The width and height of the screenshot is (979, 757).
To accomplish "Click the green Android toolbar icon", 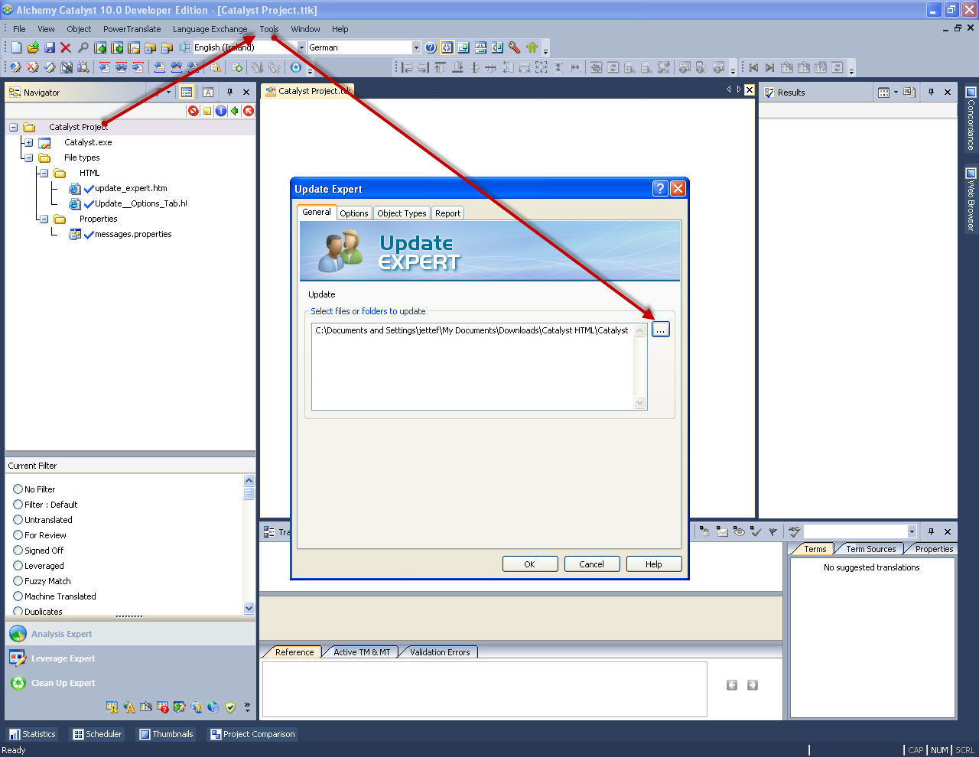I will (x=533, y=47).
